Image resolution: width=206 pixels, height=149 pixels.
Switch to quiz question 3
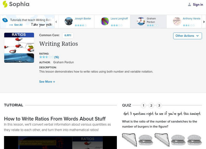coord(159,105)
